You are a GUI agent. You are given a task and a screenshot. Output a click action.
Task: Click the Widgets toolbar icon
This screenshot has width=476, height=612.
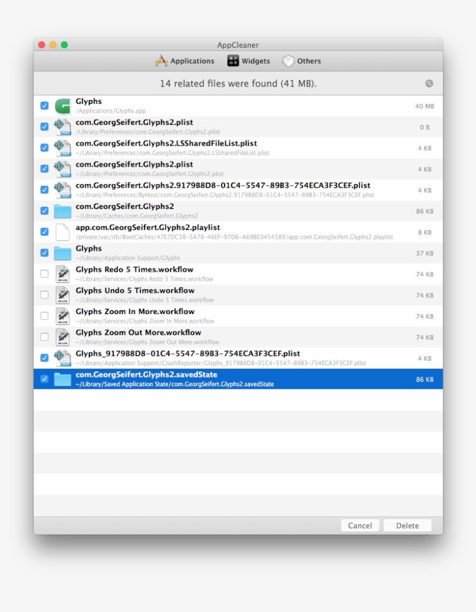[233, 61]
